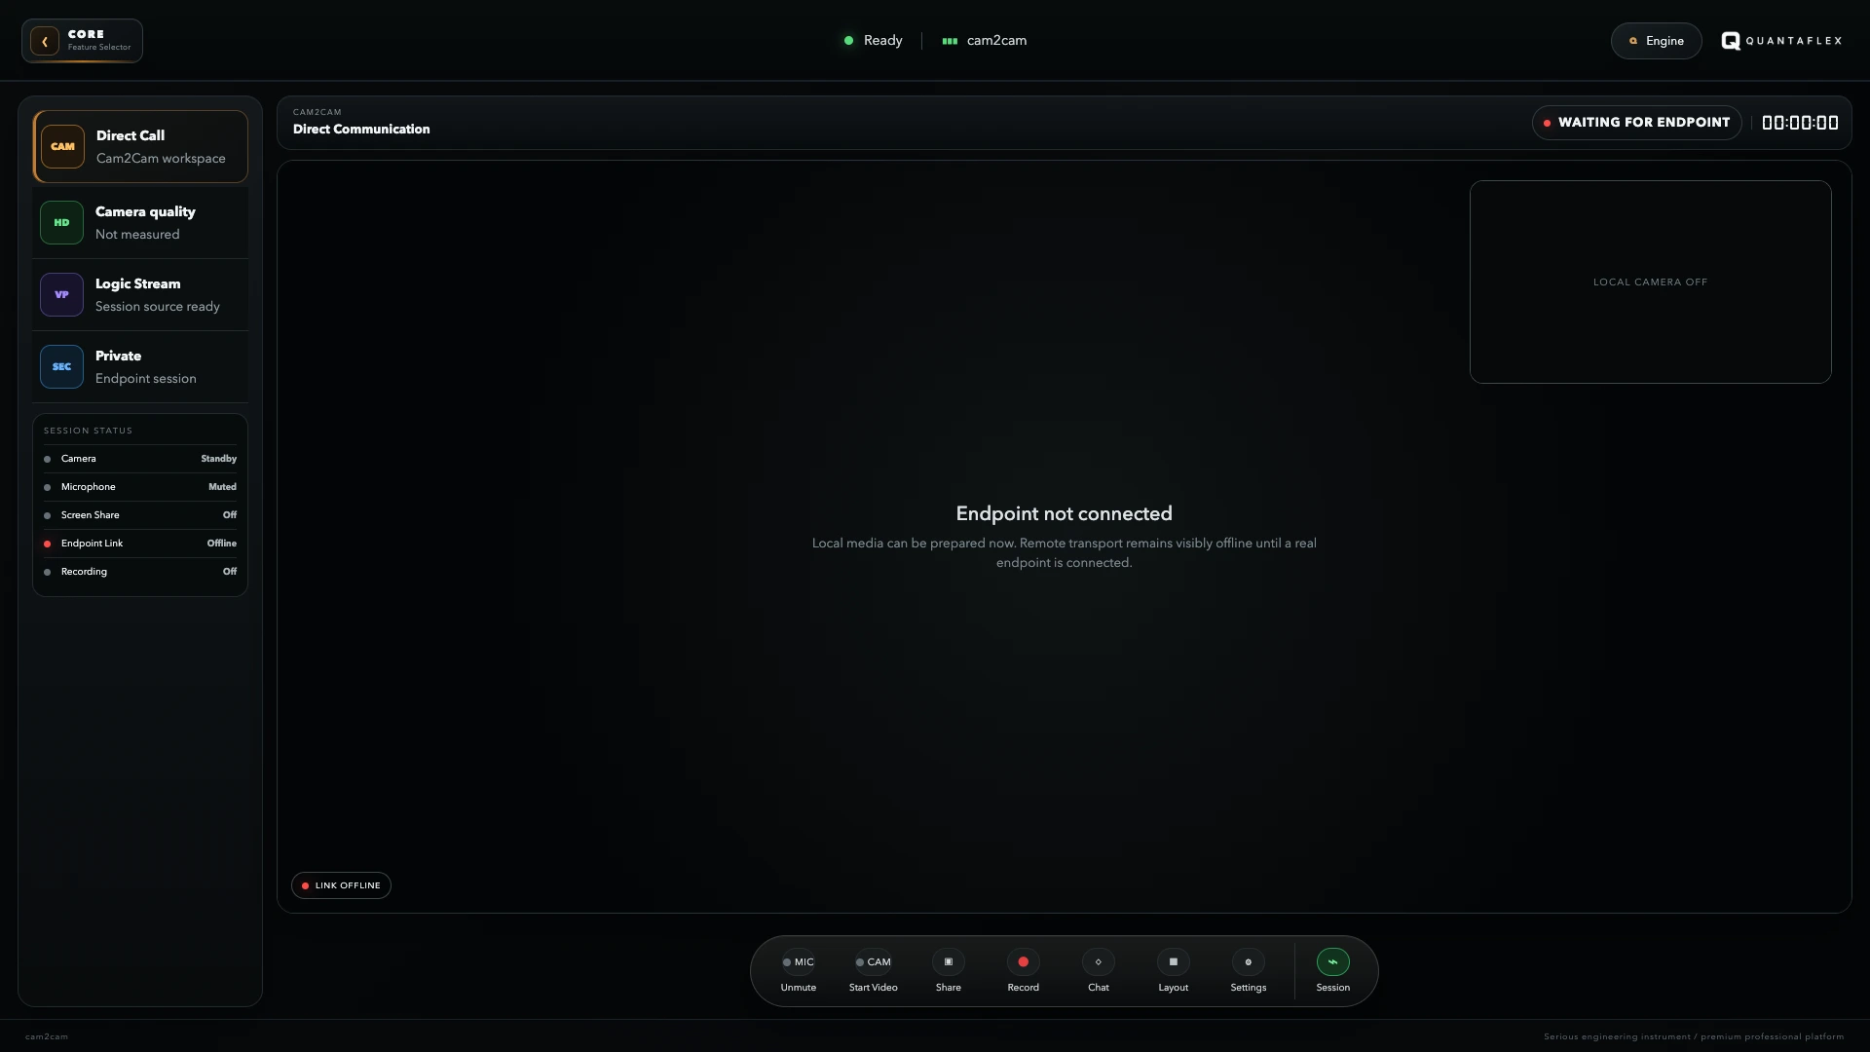Click the SEC blue badge icon
The width and height of the screenshot is (1870, 1052).
click(x=61, y=367)
